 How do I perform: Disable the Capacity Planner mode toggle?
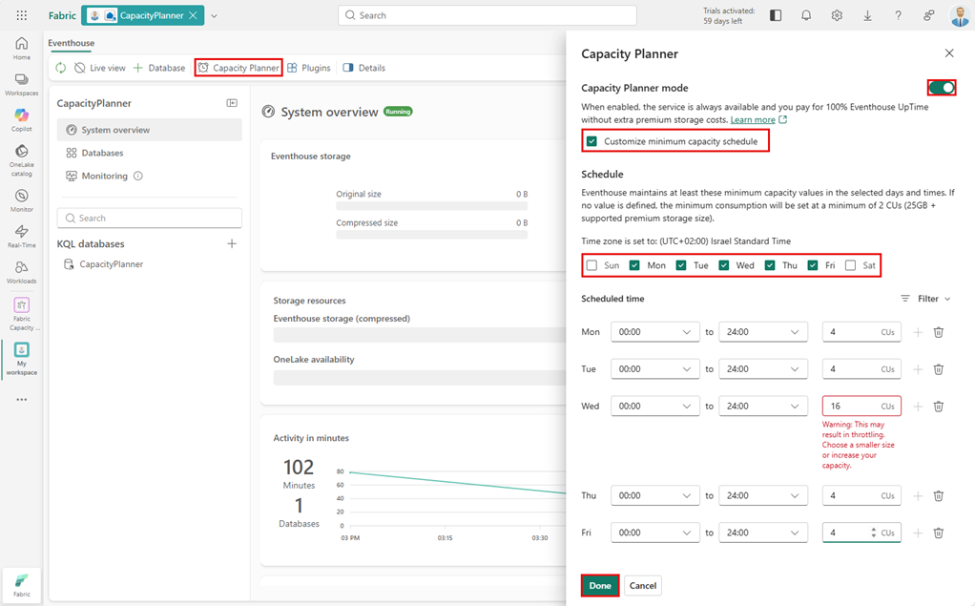point(941,87)
